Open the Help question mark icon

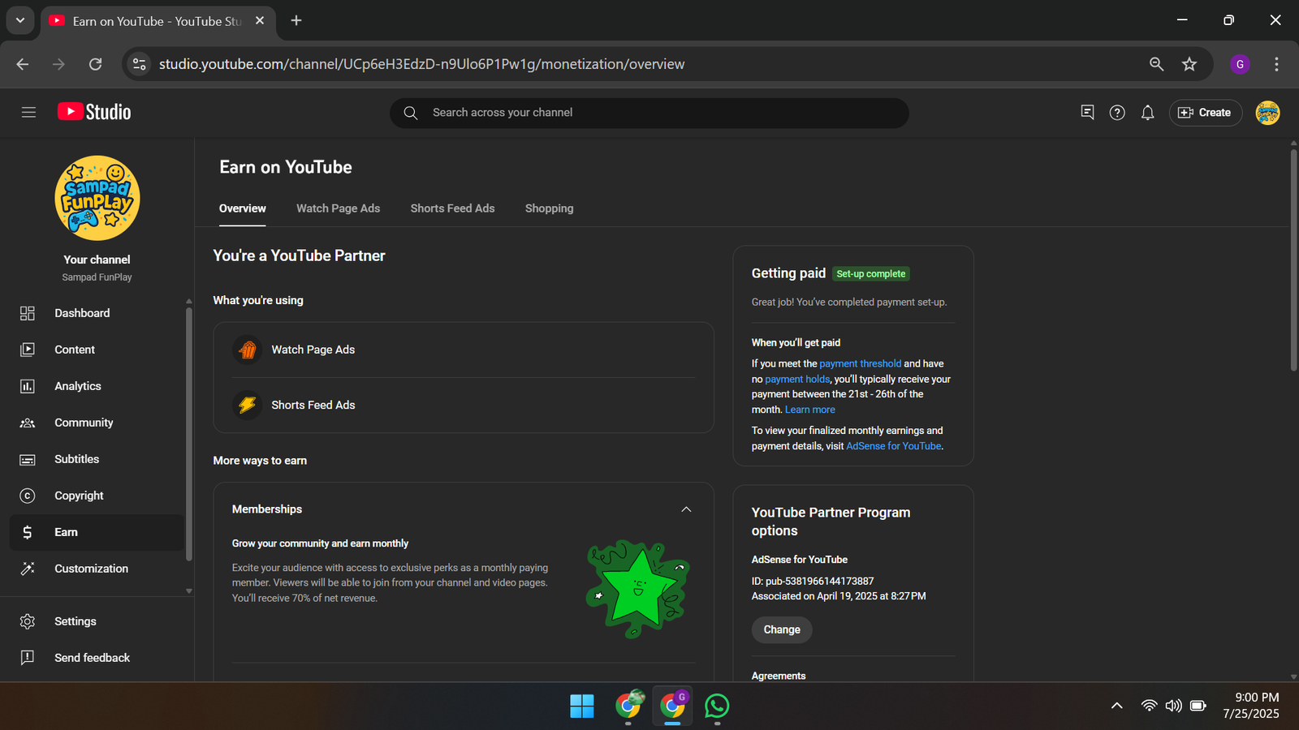(x=1117, y=113)
